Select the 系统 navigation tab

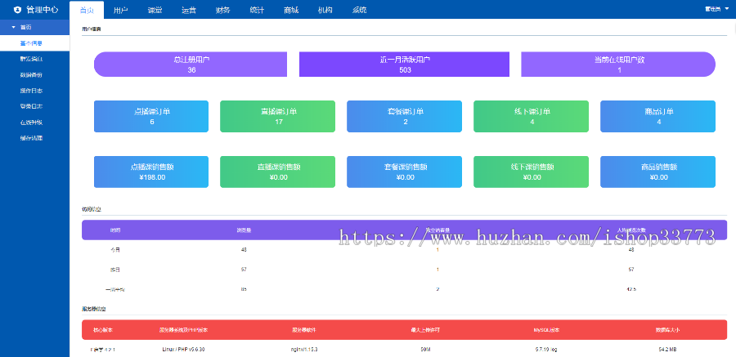359,10
